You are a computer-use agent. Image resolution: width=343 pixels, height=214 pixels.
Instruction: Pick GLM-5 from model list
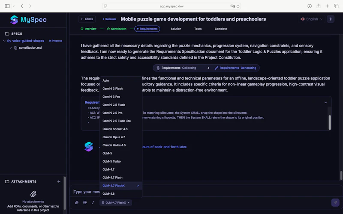pos(121,153)
